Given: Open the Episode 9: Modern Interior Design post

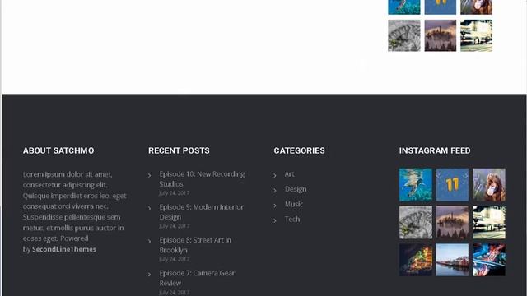Looking at the screenshot, I should coord(201,212).
